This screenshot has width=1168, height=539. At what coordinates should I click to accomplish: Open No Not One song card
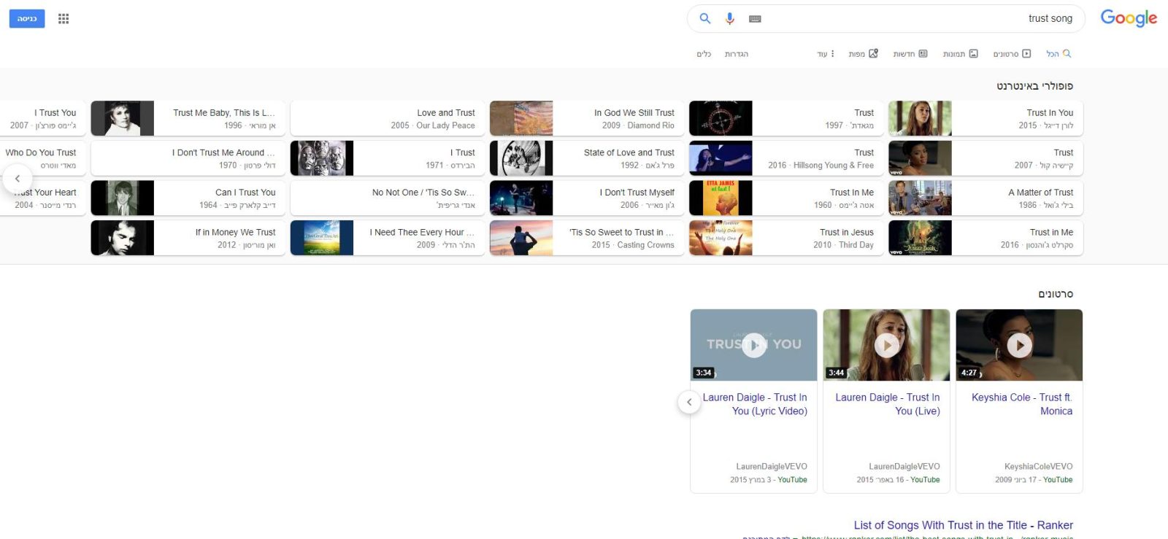point(388,198)
